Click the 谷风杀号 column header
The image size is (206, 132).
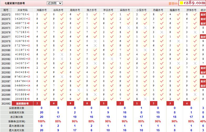pyautogui.click(x=58, y=10)
